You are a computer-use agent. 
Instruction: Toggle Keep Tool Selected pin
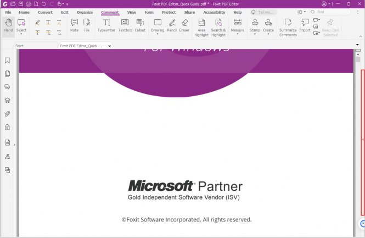[x=330, y=27]
